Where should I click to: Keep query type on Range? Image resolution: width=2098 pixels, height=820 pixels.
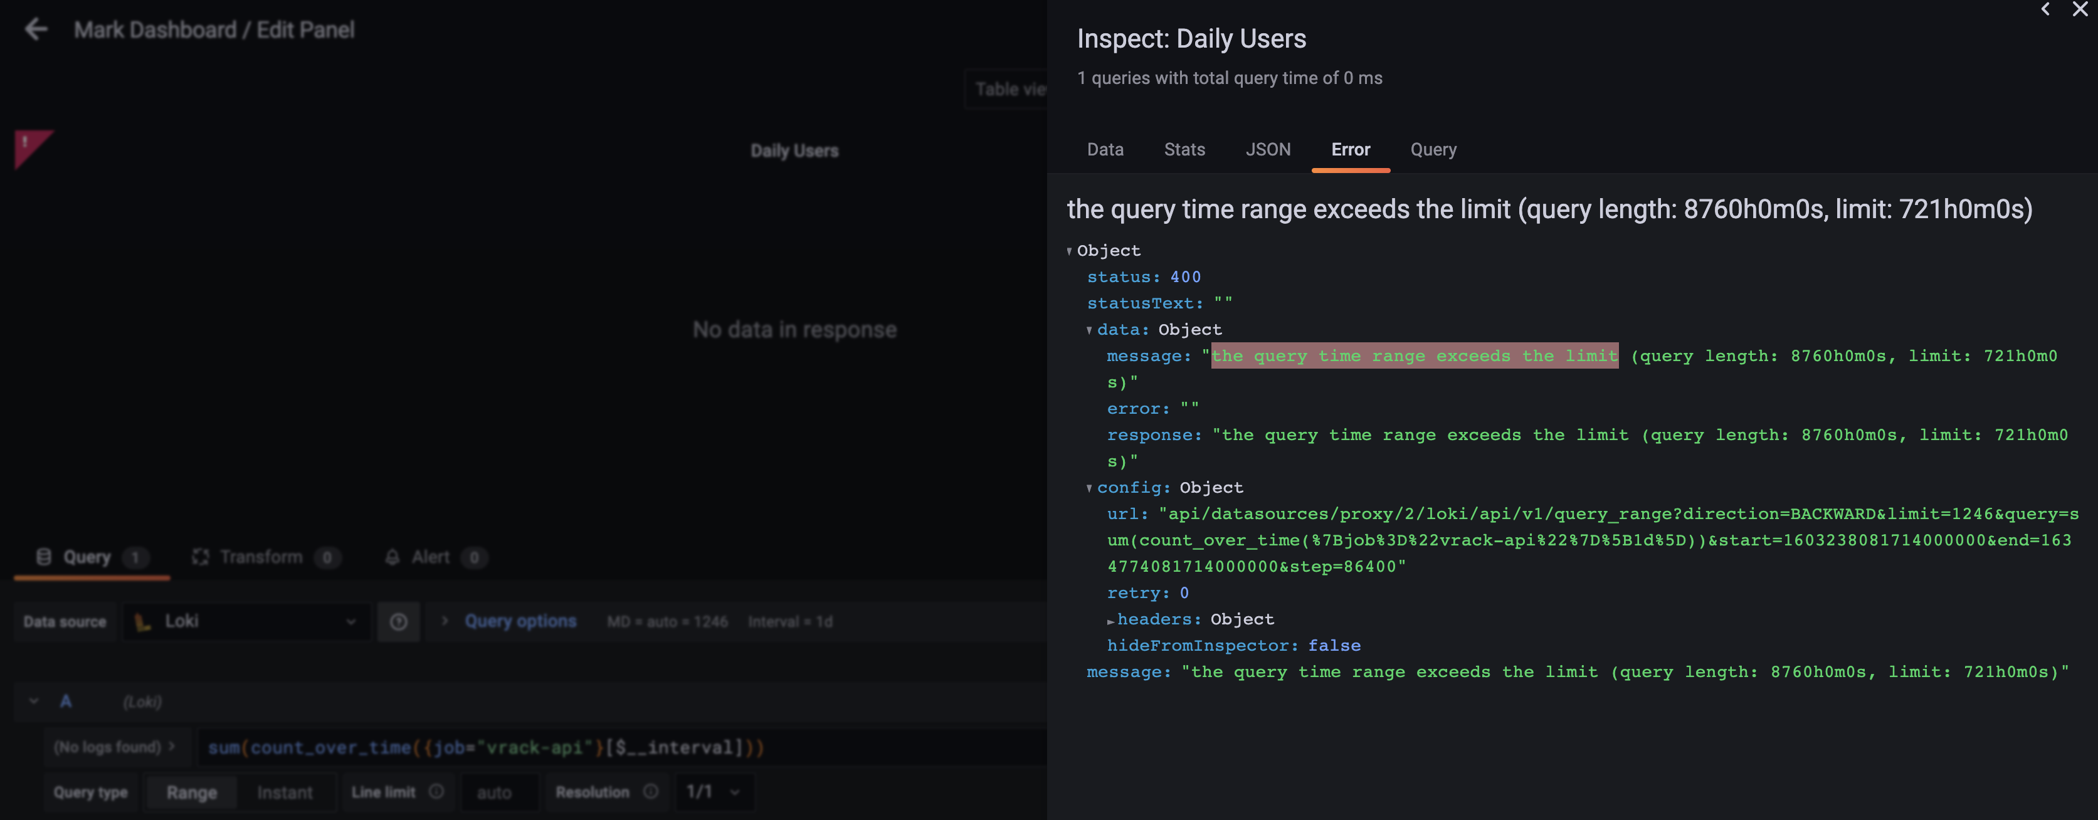pyautogui.click(x=191, y=791)
